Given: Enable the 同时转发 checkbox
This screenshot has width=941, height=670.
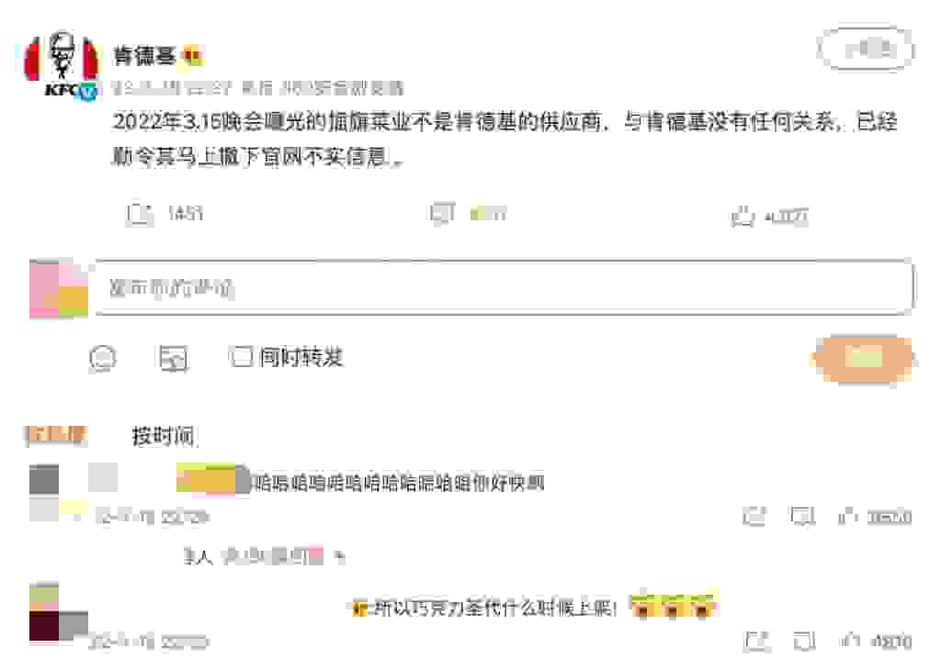Looking at the screenshot, I should [240, 357].
